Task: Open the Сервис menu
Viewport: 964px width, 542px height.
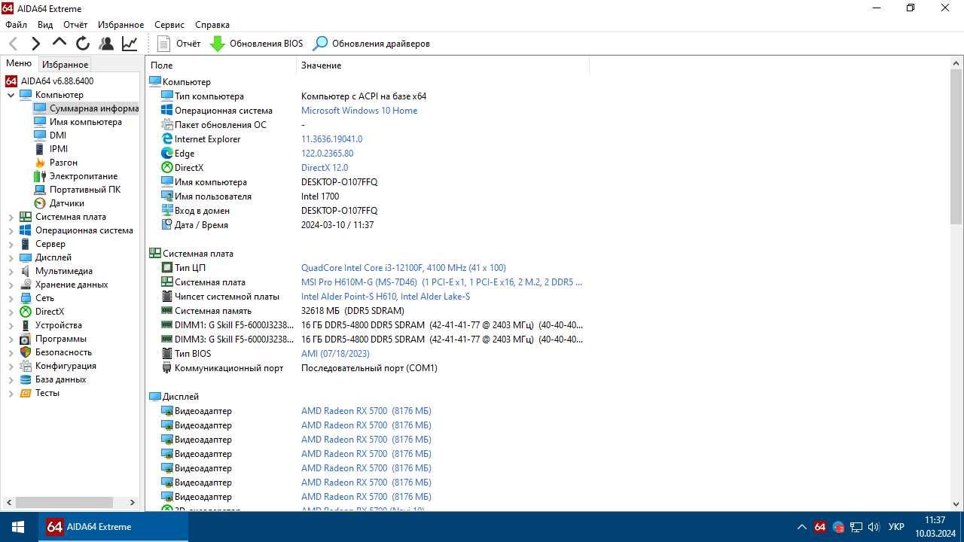Action: pyautogui.click(x=169, y=25)
